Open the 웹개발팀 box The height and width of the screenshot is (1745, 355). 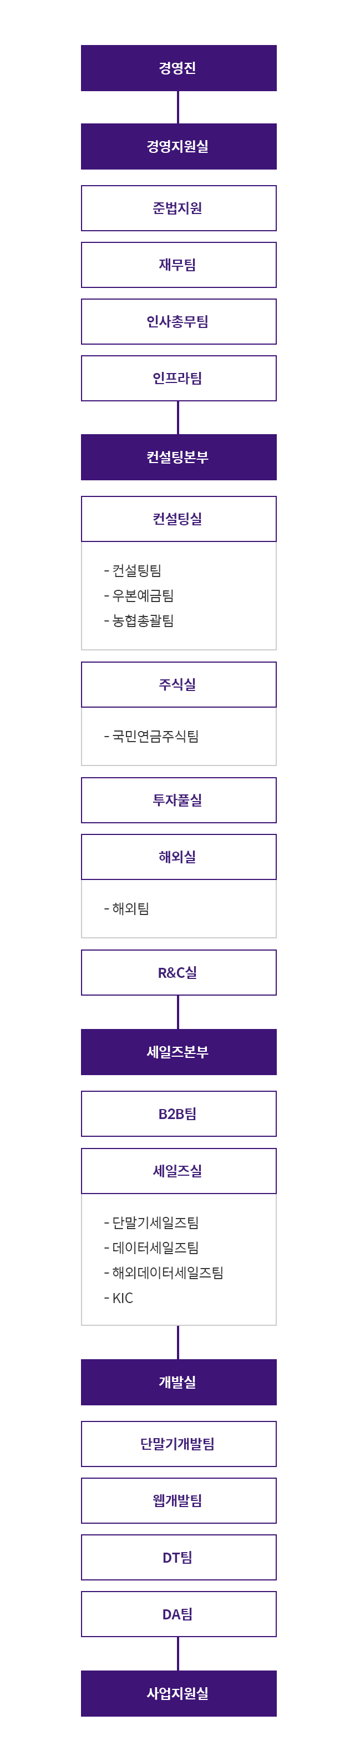pos(179,1501)
